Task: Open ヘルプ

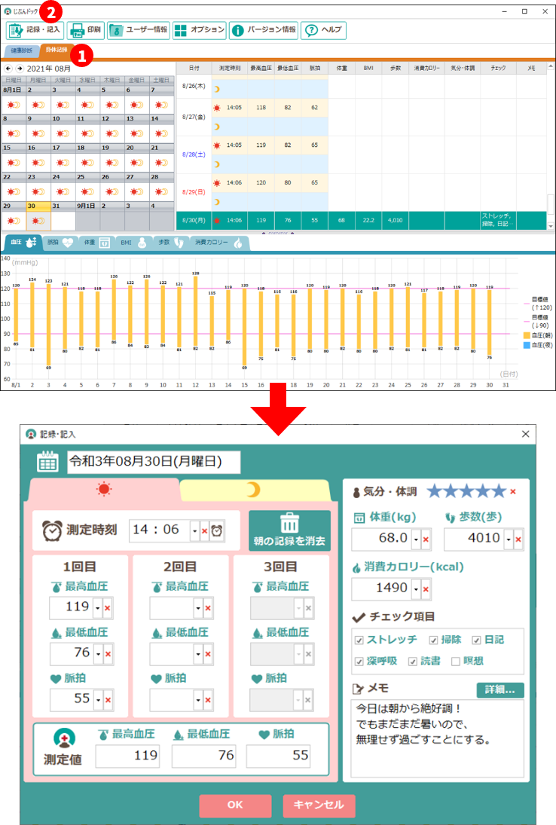Action: [323, 30]
